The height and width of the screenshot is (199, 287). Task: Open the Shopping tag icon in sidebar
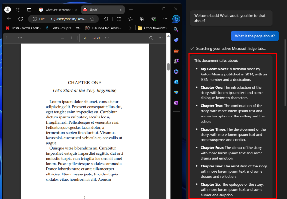pos(176,40)
